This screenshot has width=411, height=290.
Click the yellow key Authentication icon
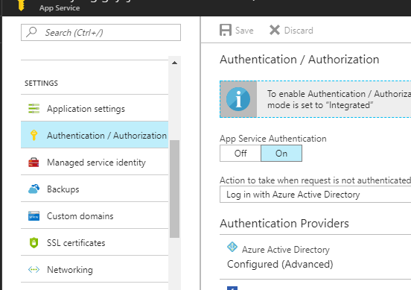pyautogui.click(x=34, y=135)
